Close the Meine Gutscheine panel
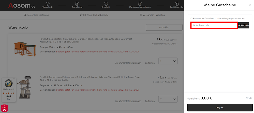This screenshot has height=113, width=254. (x=250, y=5)
